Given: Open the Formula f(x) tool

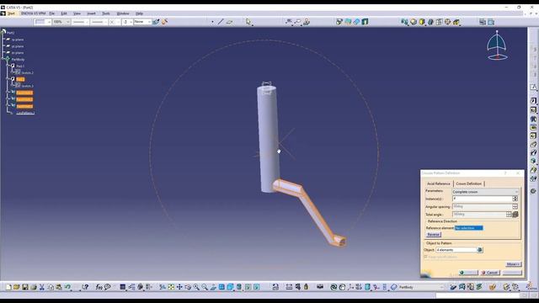Looking at the screenshot, I should coord(99,287).
